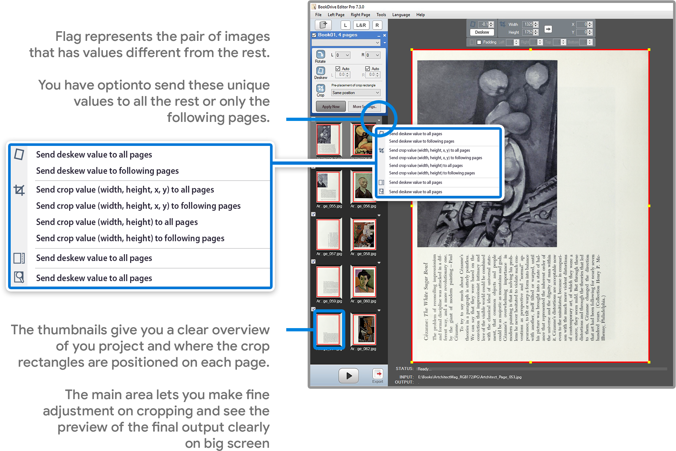Screen dimensions: 676x451
Task: Choose Send crop value (width, height) to all pages in popup
Action: tap(425, 166)
